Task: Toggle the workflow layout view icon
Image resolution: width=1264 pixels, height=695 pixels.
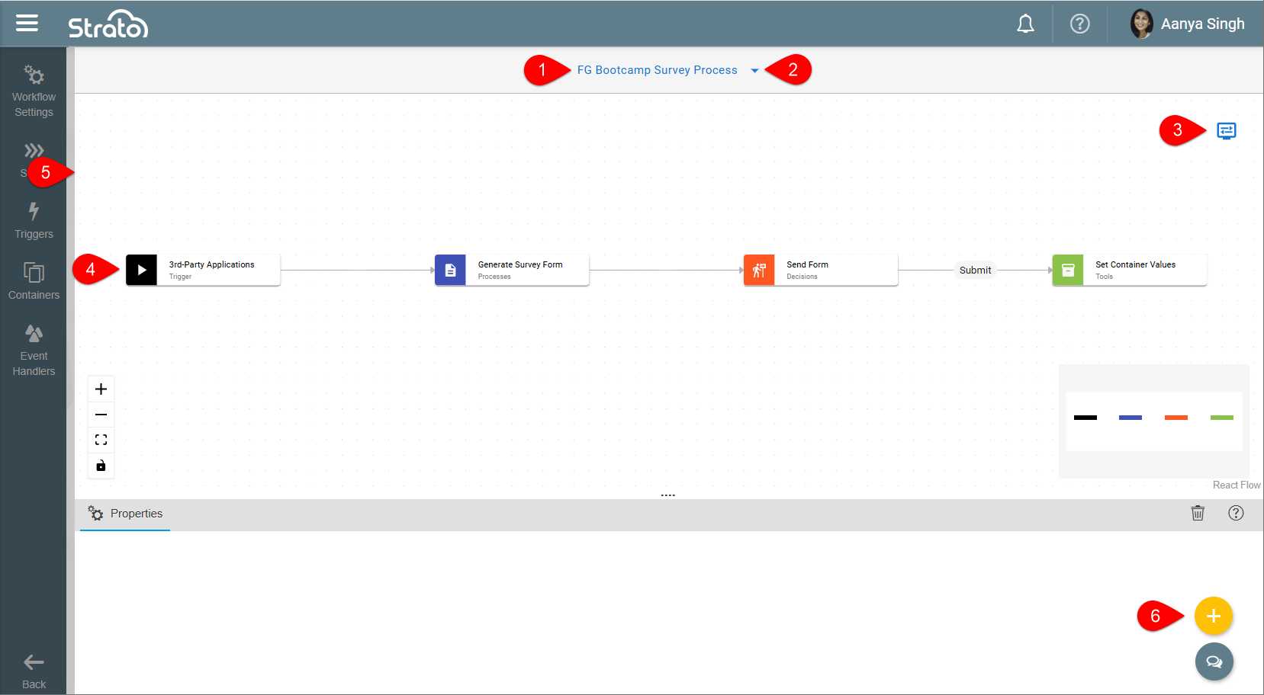Action: pyautogui.click(x=1226, y=131)
